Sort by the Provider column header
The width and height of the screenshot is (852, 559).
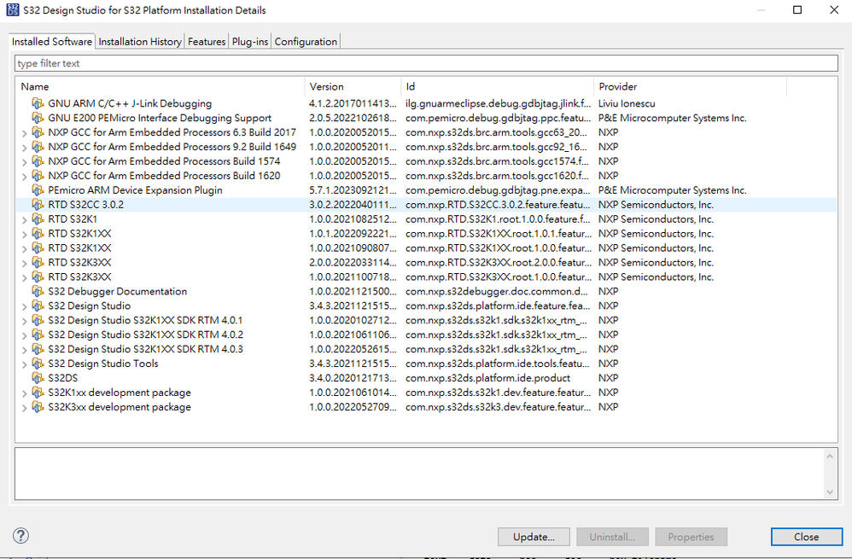[x=690, y=86]
